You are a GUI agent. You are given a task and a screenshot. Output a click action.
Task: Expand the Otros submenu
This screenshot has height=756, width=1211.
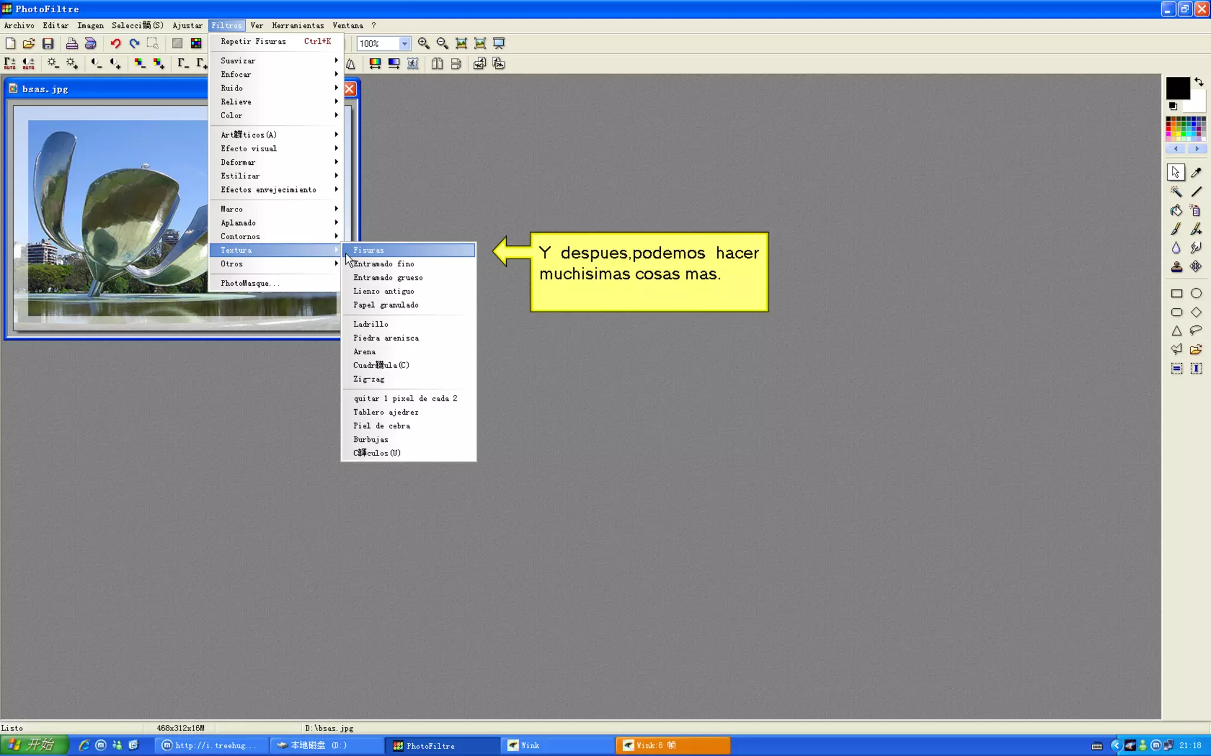[276, 264]
